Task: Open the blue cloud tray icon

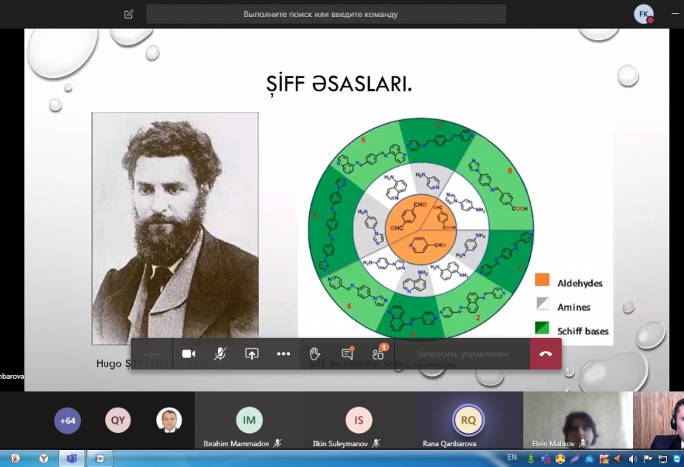Action: [x=589, y=459]
